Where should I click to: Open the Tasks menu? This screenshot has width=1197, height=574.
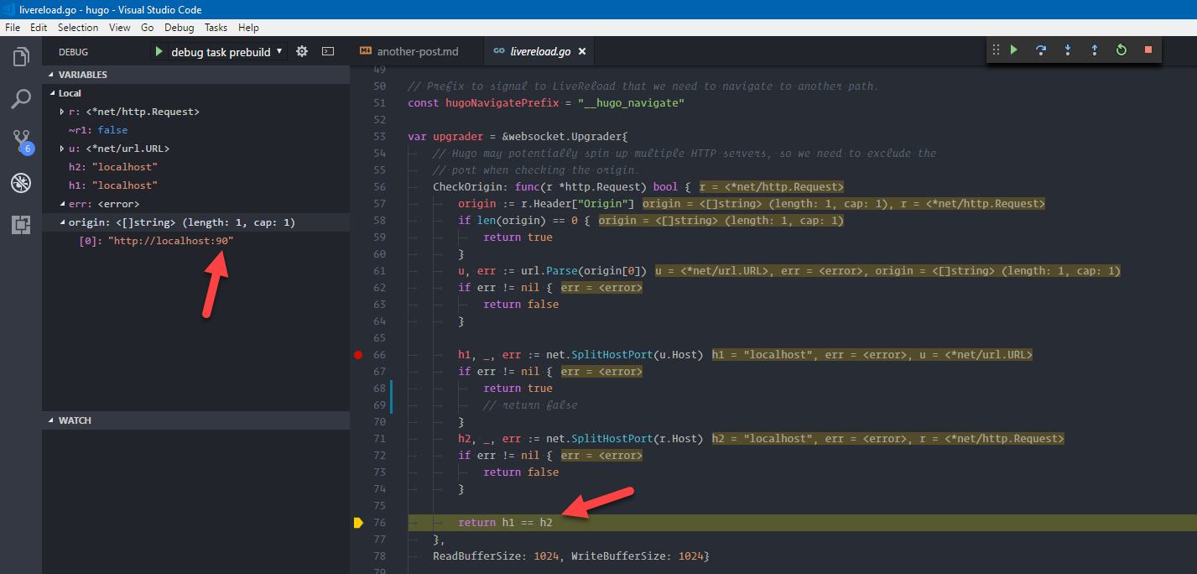(x=216, y=28)
